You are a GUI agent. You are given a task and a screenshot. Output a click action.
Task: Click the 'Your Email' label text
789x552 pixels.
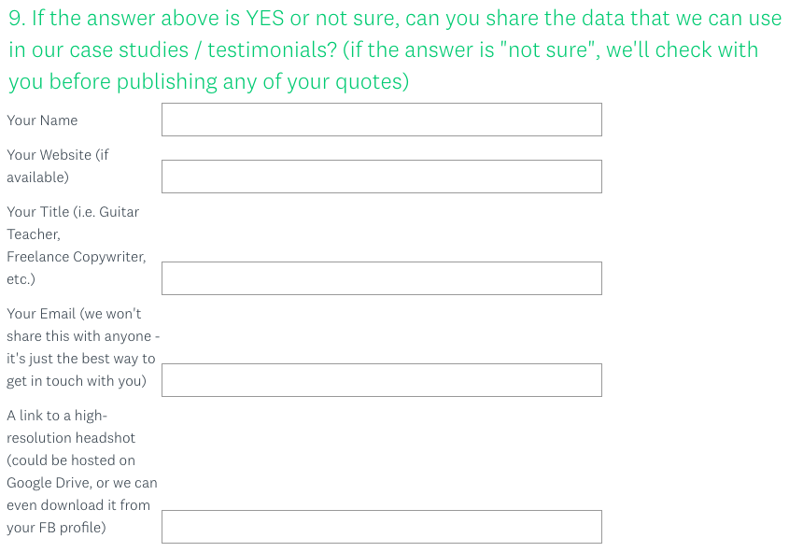pyautogui.click(x=41, y=314)
